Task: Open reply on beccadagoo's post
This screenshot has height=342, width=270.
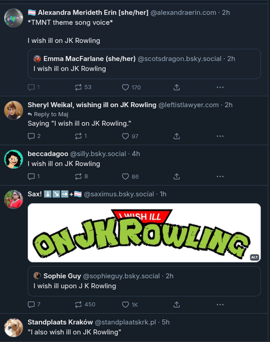Action: coord(34,176)
